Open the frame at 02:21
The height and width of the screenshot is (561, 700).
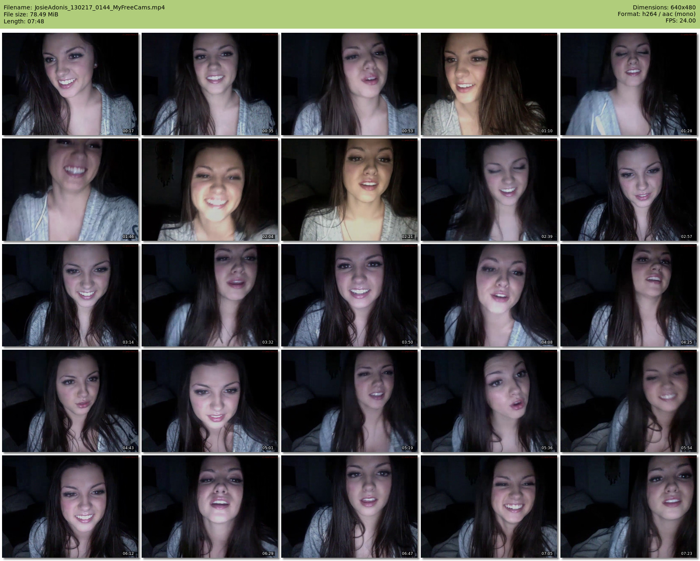[x=349, y=190]
